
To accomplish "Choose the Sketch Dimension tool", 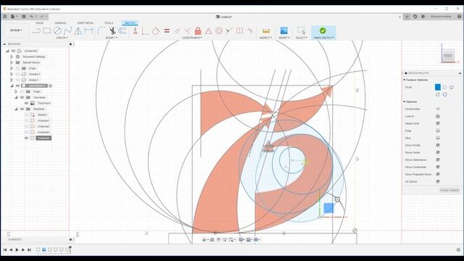I will pos(88,30).
